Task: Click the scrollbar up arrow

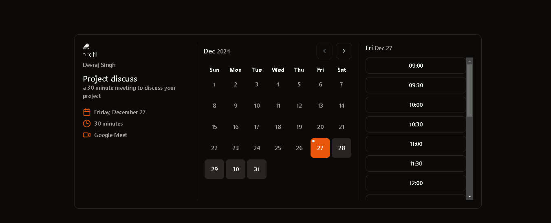Action: [x=469, y=61]
